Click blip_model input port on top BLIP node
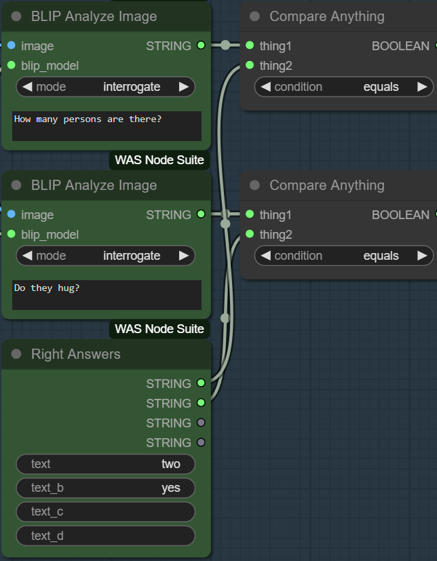437x561 pixels. point(11,66)
